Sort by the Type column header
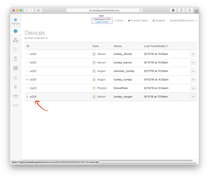Image resolution: width=209 pixels, height=178 pixels. coord(95,46)
